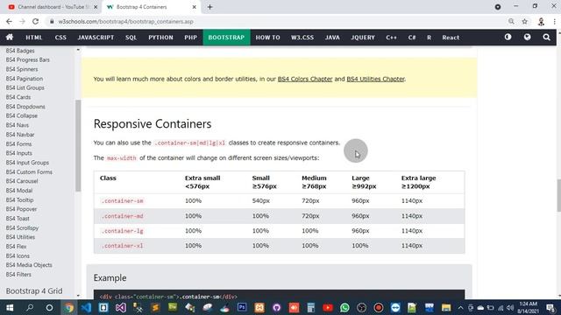
Task: Open the globe translate icon
Action: [x=527, y=37]
